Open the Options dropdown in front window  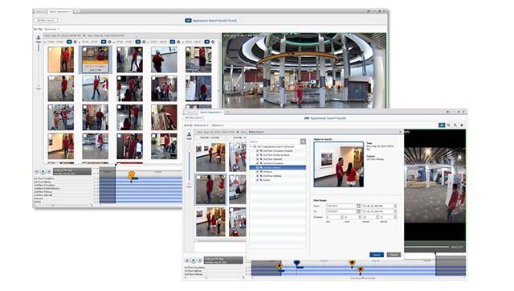218,125
